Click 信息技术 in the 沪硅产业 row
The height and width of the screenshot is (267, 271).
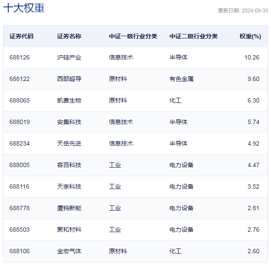(x=121, y=57)
